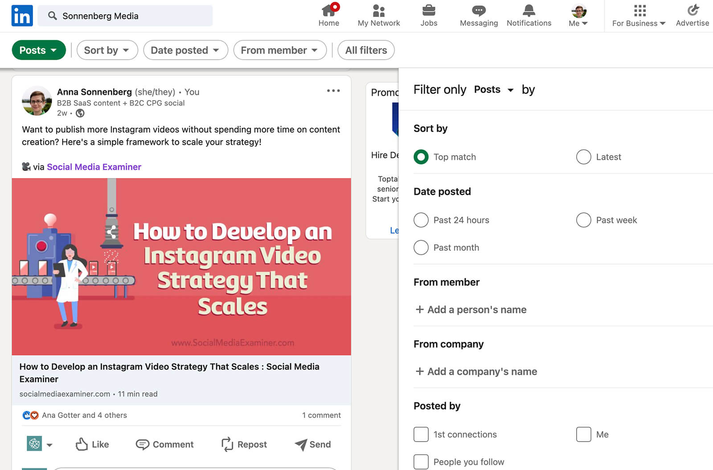Open the post's three-dot options menu
This screenshot has height=470, width=713.
click(x=333, y=90)
